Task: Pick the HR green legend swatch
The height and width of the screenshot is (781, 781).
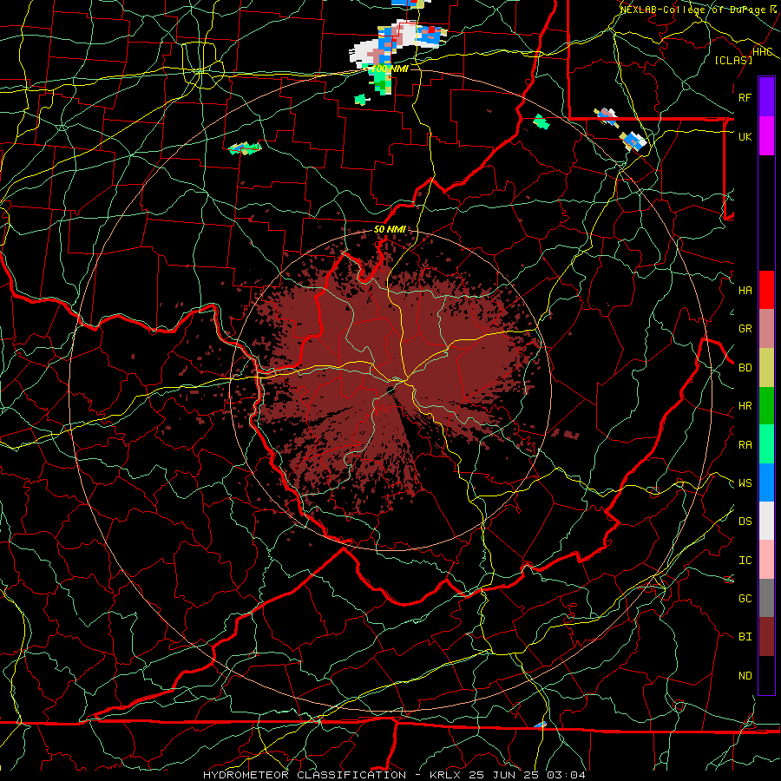Action: (766, 406)
